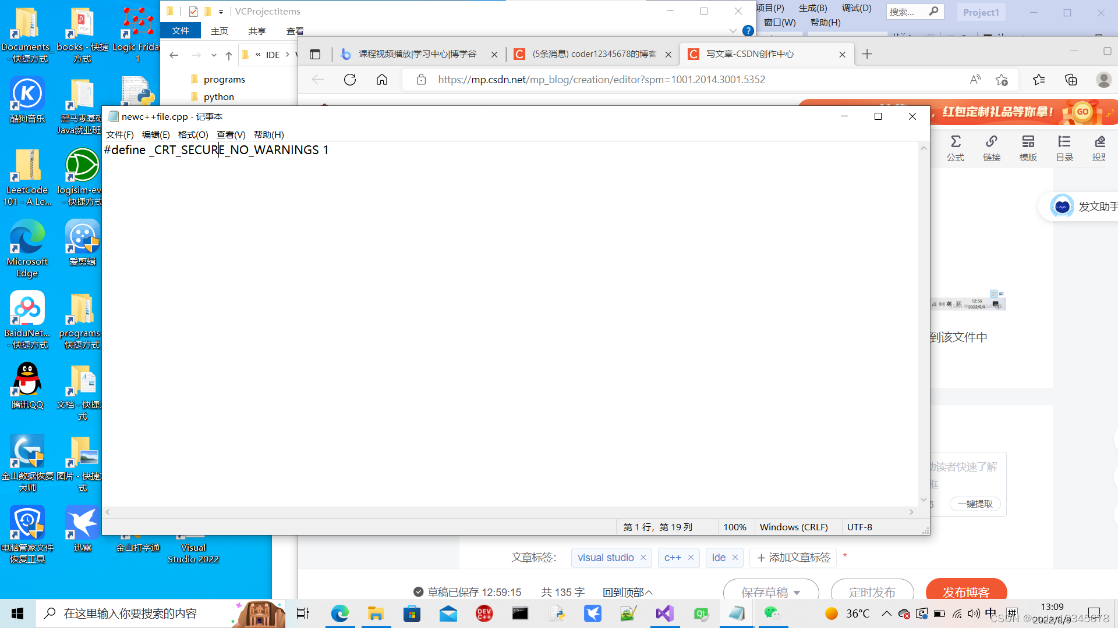This screenshot has height=628, width=1118.
Task: Toggle the checkmark icon in Explorer title bar
Action: (x=193, y=11)
